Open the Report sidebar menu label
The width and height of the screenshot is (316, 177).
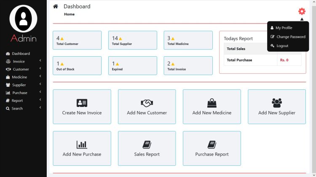tap(17, 101)
